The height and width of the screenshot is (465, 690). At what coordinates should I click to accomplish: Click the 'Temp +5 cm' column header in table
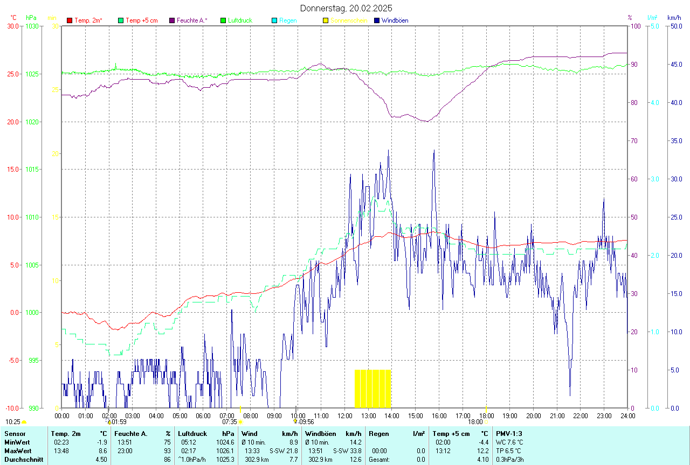(451, 433)
